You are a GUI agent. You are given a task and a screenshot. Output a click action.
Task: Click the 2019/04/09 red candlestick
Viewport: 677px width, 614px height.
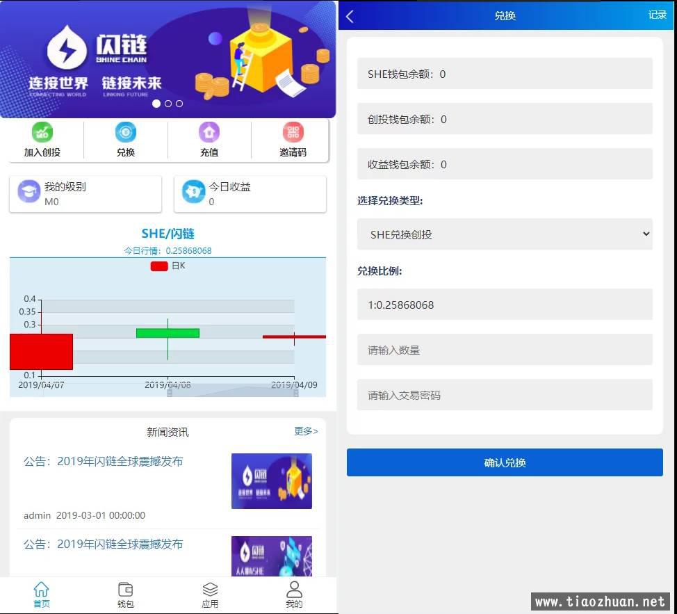click(294, 337)
